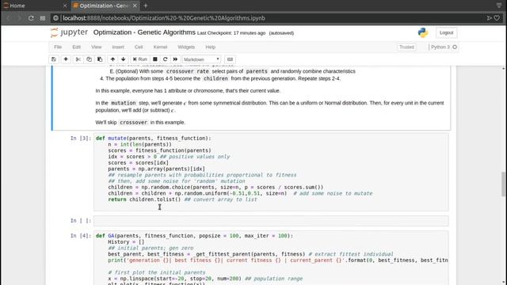The height and width of the screenshot is (285, 507).
Task: Open the Insert menu
Action: click(118, 47)
